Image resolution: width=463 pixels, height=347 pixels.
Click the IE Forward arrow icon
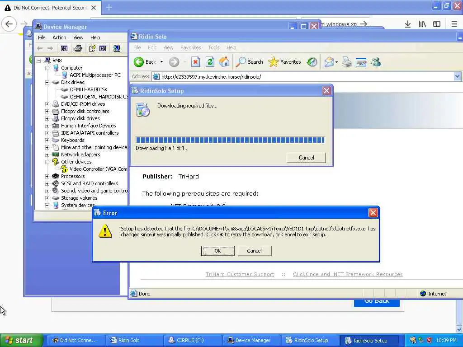174,62
